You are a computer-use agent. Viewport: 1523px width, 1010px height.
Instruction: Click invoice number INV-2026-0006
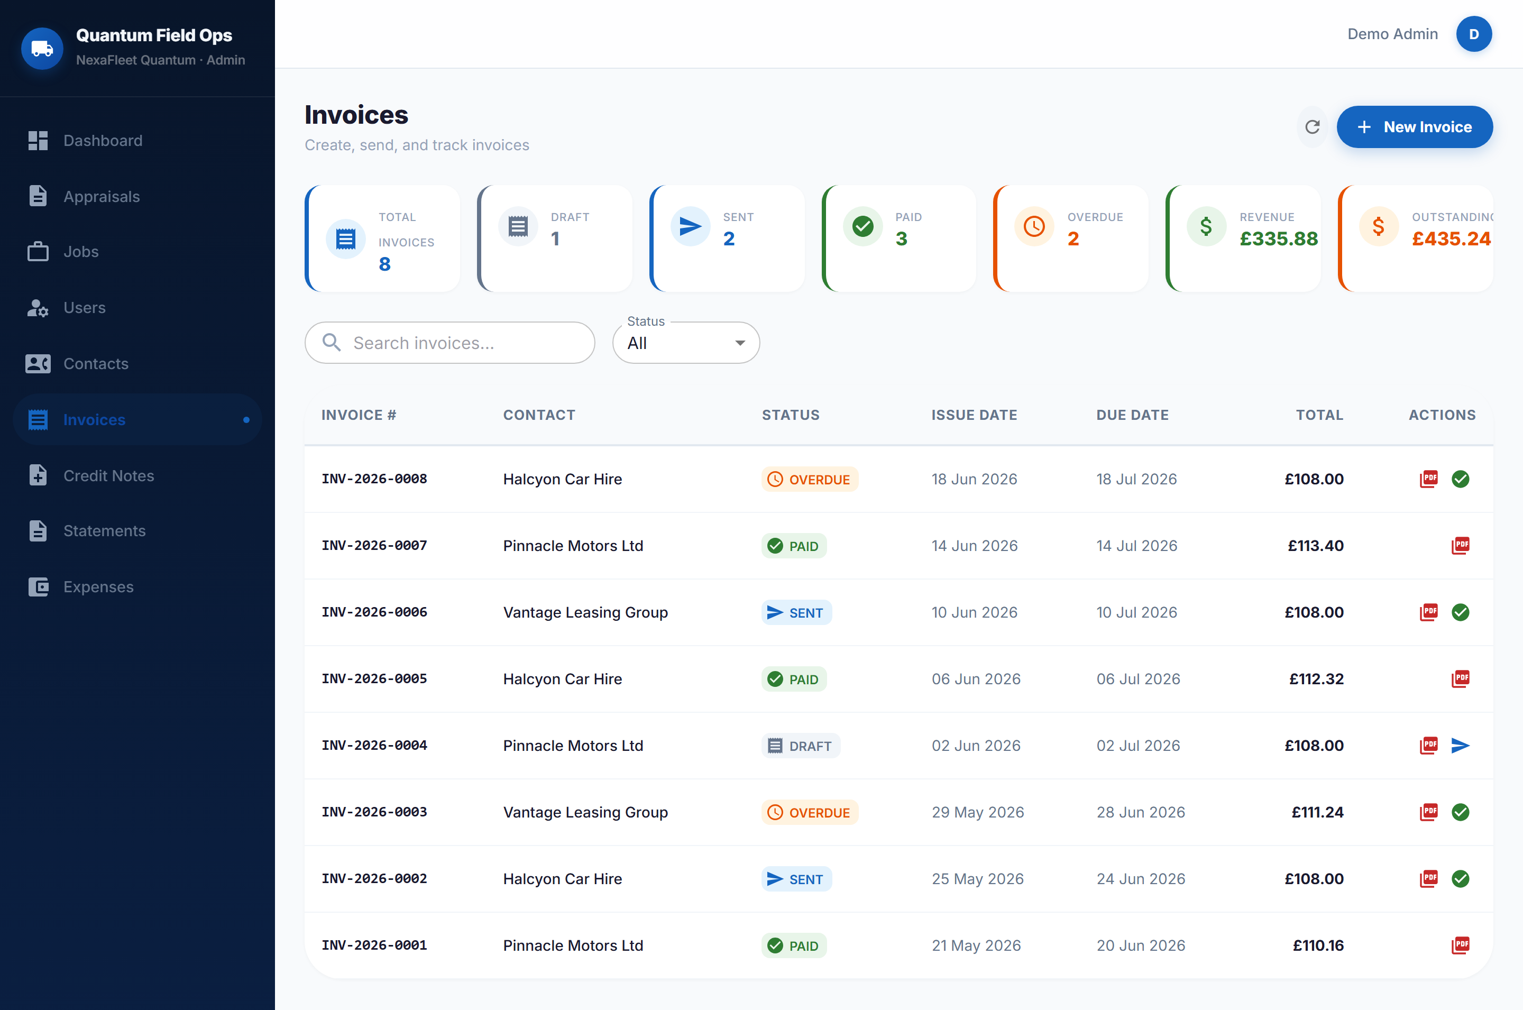[x=374, y=612]
